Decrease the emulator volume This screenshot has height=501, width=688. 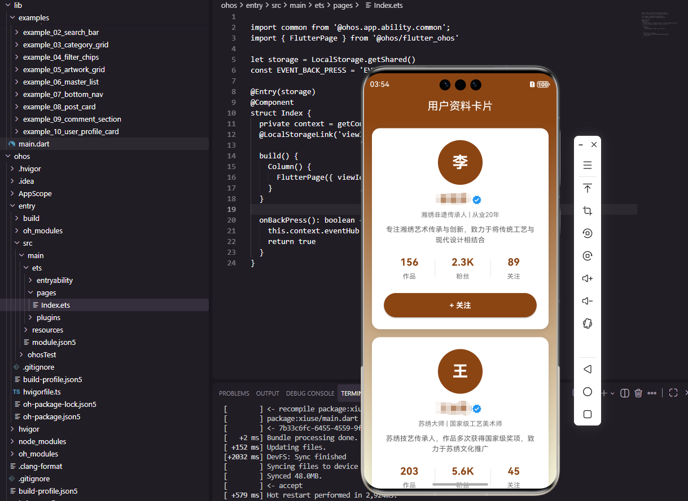[x=588, y=301]
